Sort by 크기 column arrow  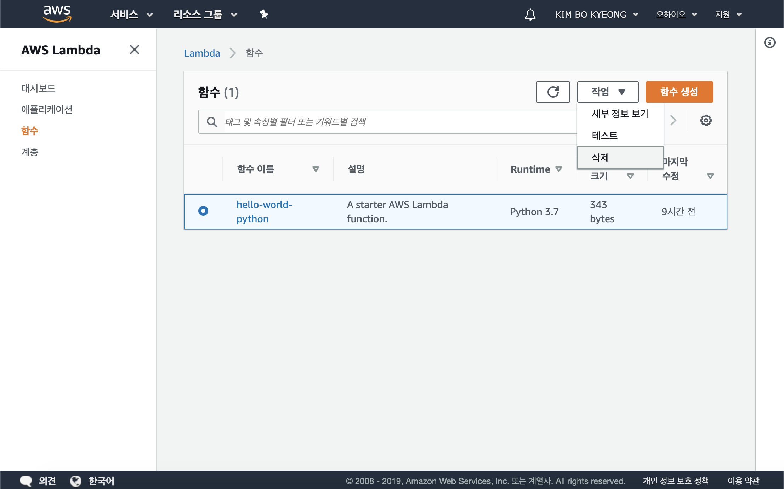[x=630, y=176]
